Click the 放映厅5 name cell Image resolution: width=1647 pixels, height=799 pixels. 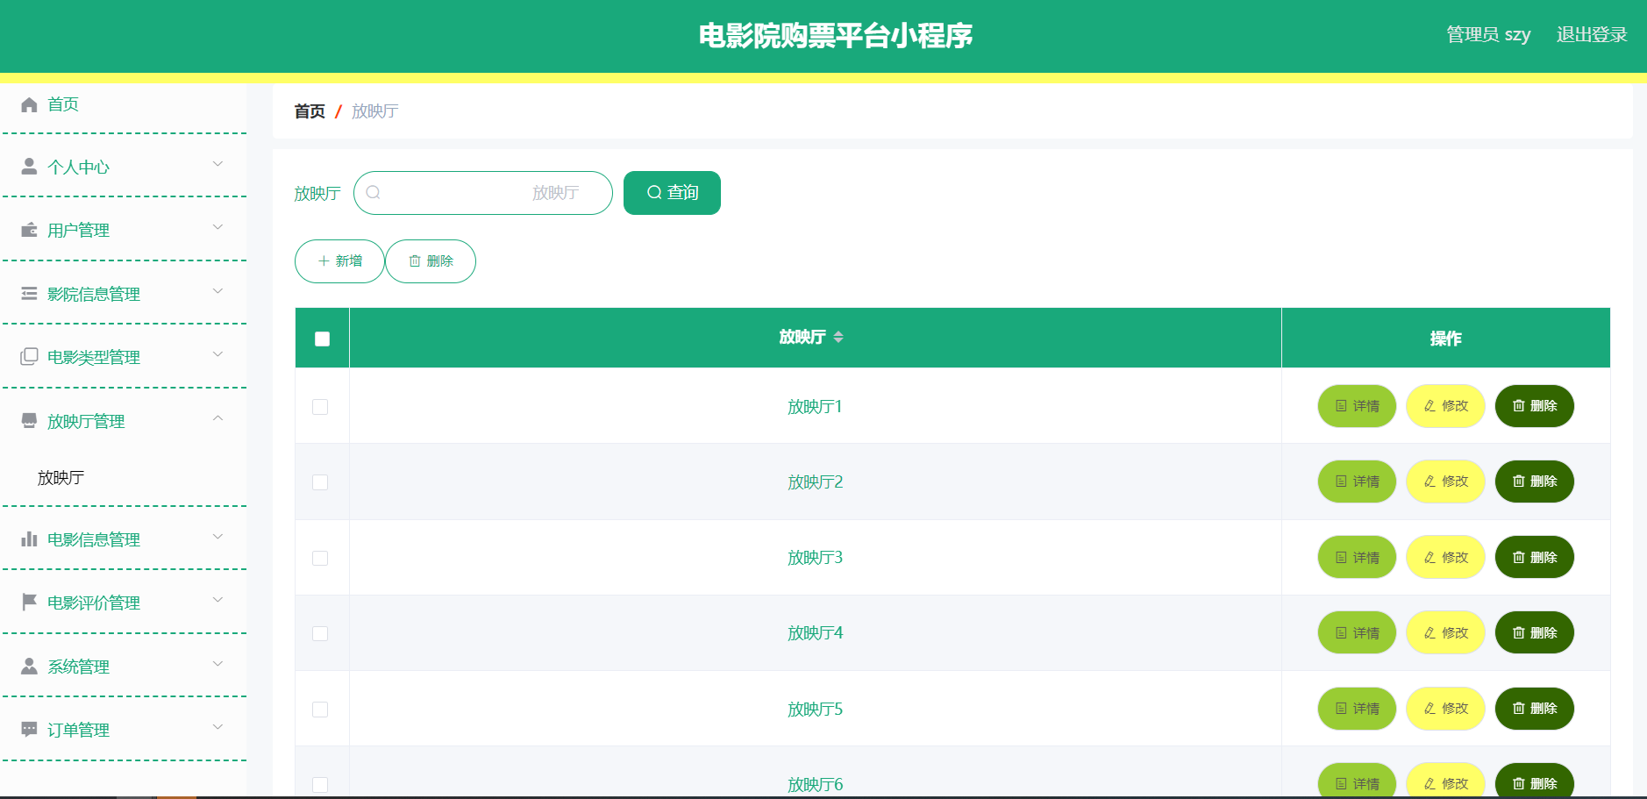pyautogui.click(x=815, y=709)
